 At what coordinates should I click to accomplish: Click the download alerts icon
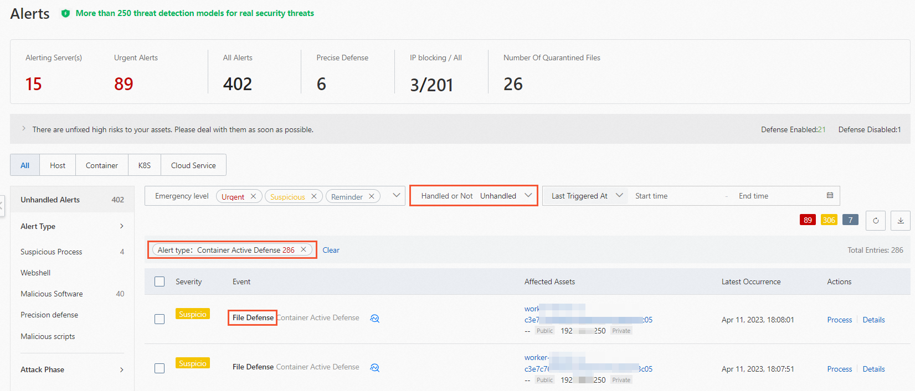[x=901, y=221]
